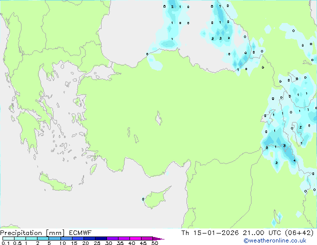This screenshot has width=317, height=245.
Task: Pick the 25–30 mm dark blue swatch
Action: tap(101, 238)
